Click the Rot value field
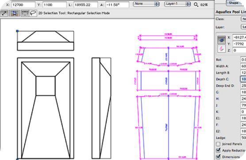Screen dimensions: 246x160 243,60
